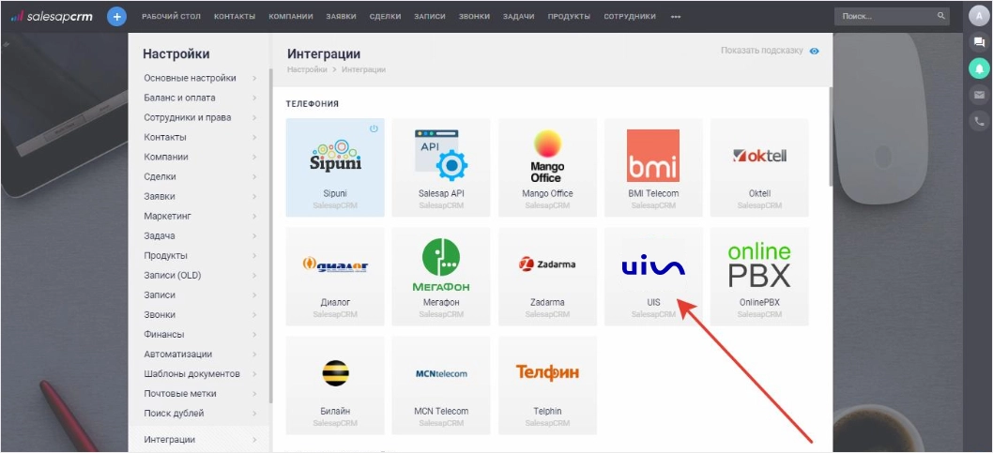Expand Сделки settings section
This screenshot has width=993, height=453.
click(x=200, y=176)
